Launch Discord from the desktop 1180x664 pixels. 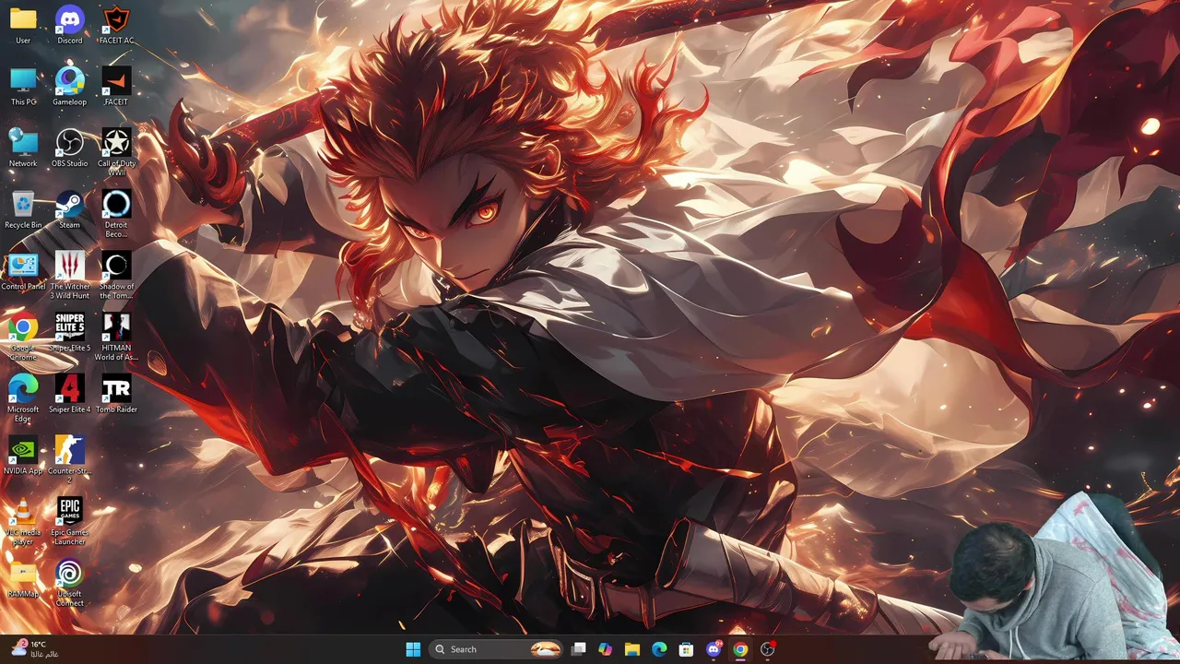click(x=69, y=25)
